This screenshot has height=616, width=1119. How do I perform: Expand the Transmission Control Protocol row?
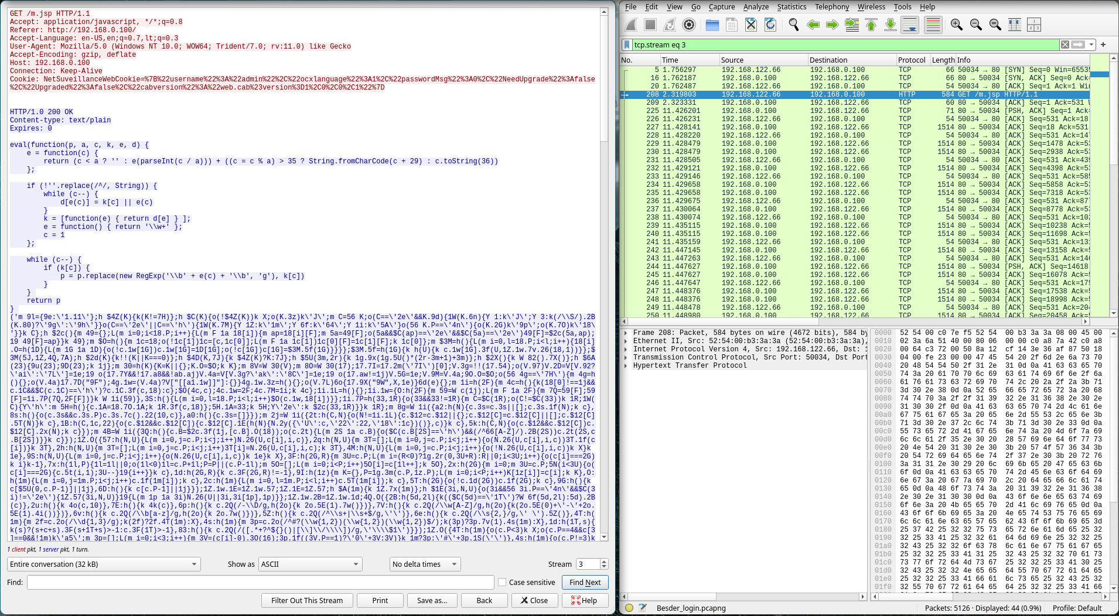coord(626,357)
